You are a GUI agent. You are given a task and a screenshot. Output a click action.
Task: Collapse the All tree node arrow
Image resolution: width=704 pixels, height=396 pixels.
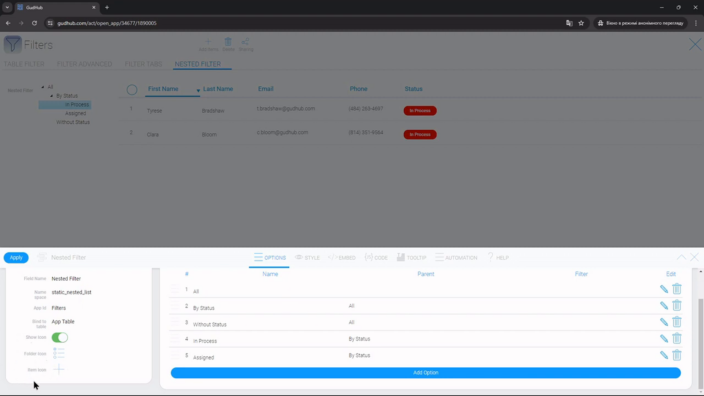43,87
